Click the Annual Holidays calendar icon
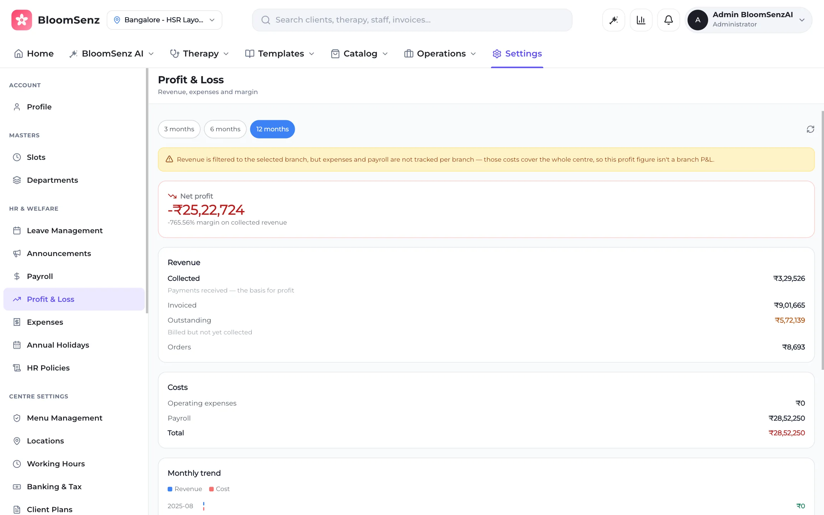This screenshot has width=824, height=515. (x=17, y=345)
